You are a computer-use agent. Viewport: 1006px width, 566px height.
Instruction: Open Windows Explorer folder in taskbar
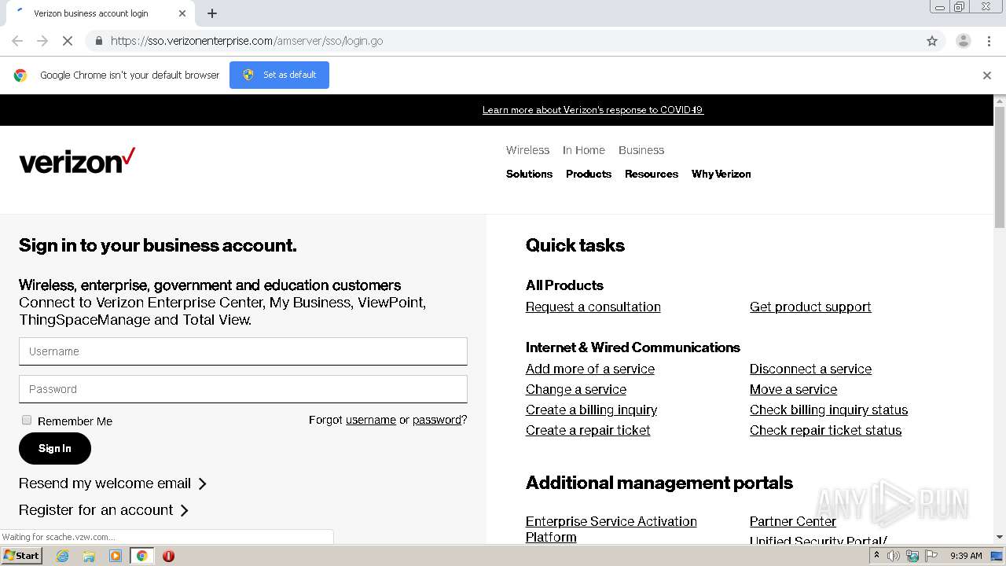89,556
